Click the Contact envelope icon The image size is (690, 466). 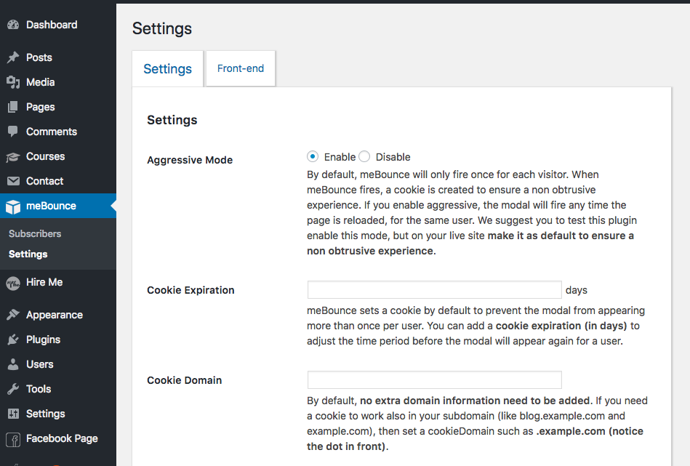pyautogui.click(x=13, y=181)
